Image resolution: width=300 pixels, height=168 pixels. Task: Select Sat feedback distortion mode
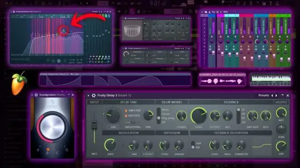pos(198,147)
